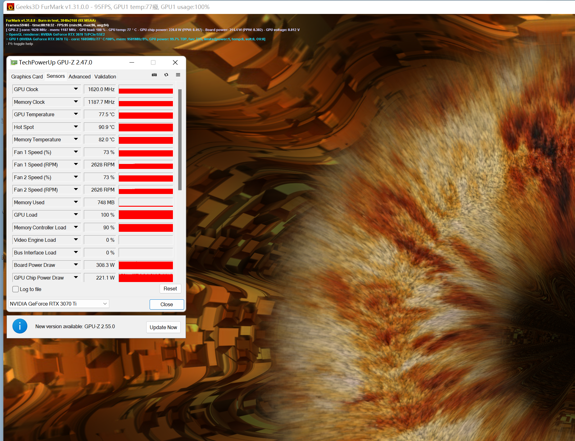Select the Validation tab
Screen dimensions: 575x441
pyautogui.click(x=105, y=77)
